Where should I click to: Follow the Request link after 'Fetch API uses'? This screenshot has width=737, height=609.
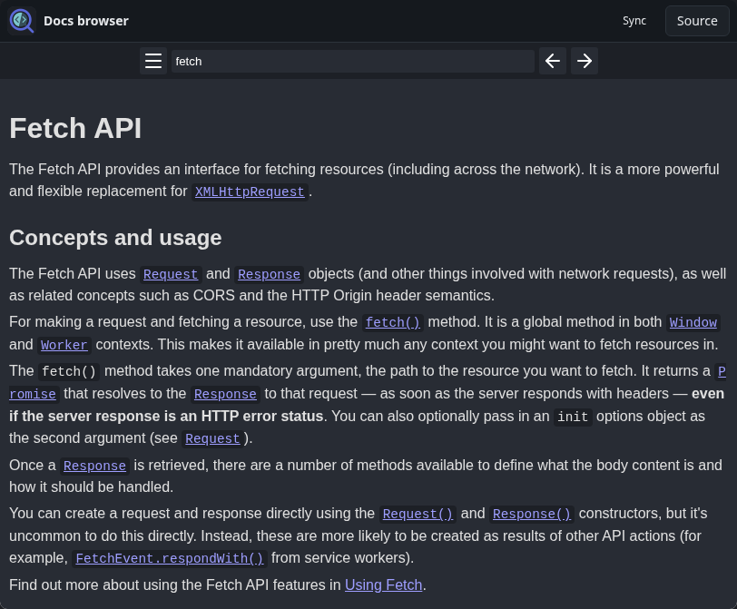[x=170, y=274]
